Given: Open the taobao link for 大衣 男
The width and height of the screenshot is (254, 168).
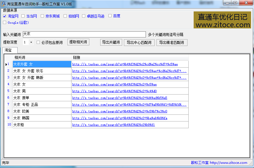Looking at the screenshot, I should point(114,91).
